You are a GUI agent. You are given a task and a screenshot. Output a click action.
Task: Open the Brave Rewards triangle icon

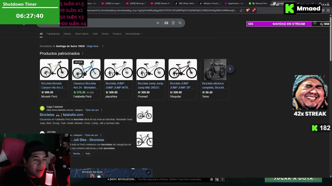(254, 10)
